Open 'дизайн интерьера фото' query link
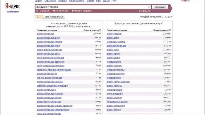Screen dimensions: 205x115 point(48,38)
